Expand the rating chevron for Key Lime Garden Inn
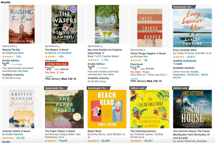The image size is (215, 144). (x=101, y=60)
